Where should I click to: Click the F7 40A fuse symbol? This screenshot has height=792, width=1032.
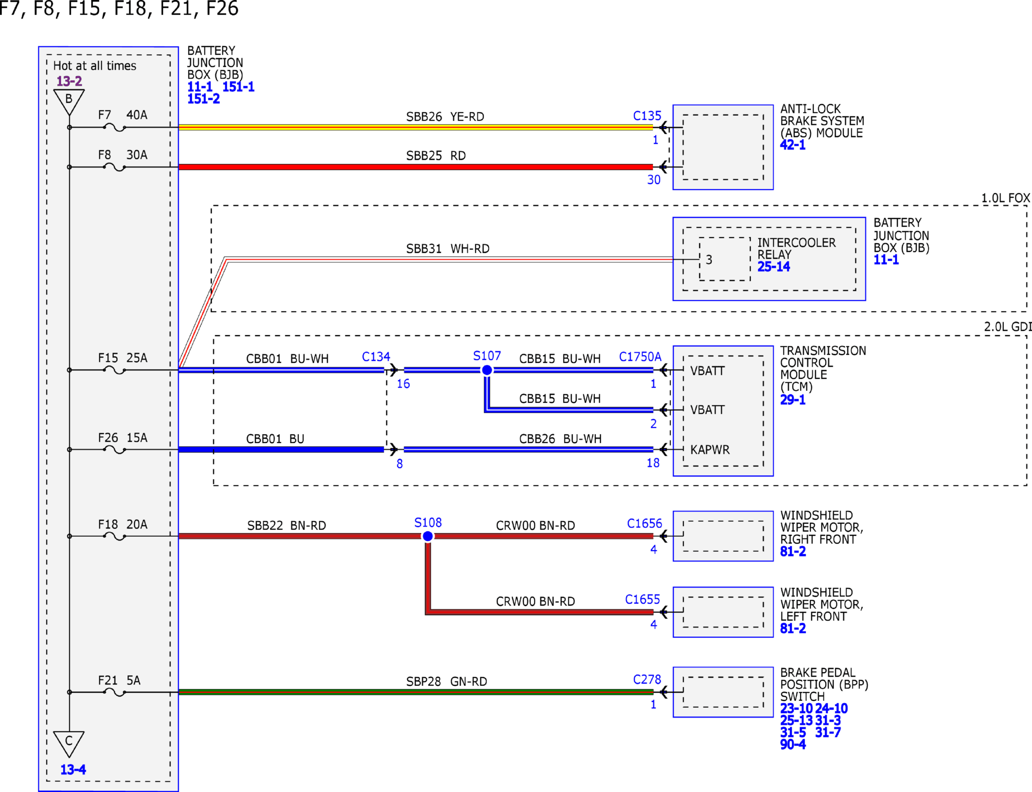[115, 128]
